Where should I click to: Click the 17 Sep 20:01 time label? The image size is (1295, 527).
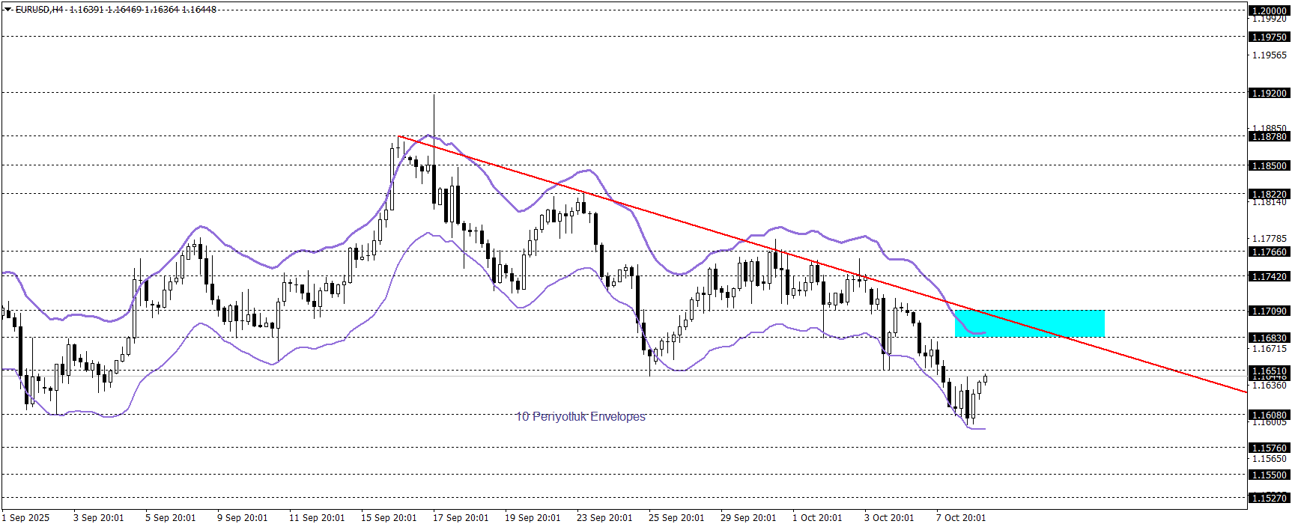click(461, 518)
